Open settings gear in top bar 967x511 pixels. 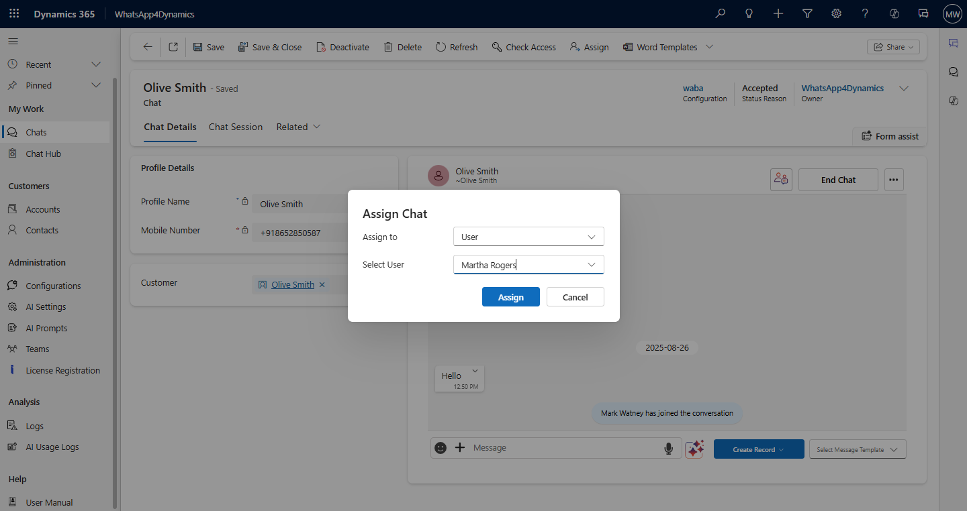click(x=836, y=13)
